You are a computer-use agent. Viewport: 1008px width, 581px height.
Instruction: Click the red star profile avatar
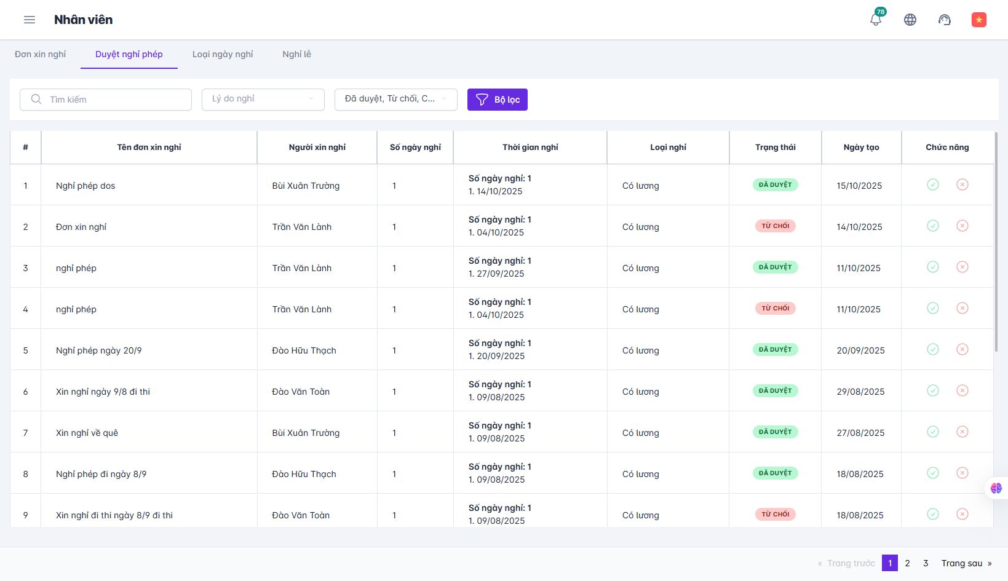click(x=978, y=20)
